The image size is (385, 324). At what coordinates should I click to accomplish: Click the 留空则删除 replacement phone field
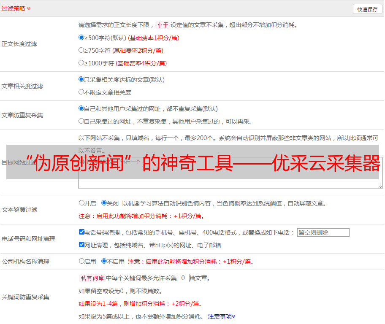click(x=323, y=232)
